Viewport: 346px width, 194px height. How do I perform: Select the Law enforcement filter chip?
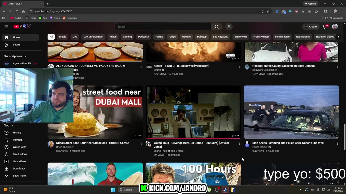(93, 37)
